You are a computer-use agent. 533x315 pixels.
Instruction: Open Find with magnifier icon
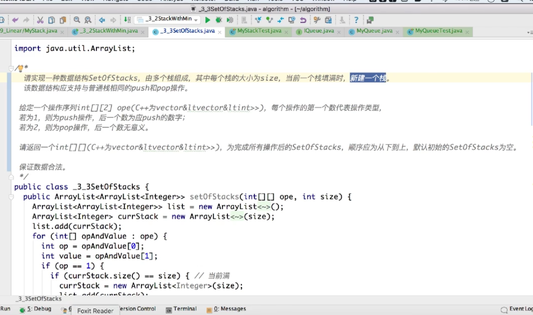77,20
